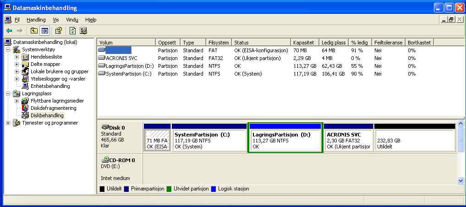
Task: Sort by the Filsystem column header
Action: 219,43
